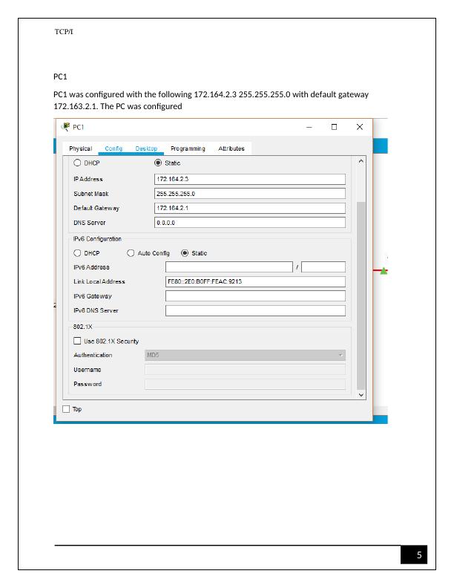Screen dimensions: 454x588
Task: Click the DNS Server field
Action: [x=249, y=222]
